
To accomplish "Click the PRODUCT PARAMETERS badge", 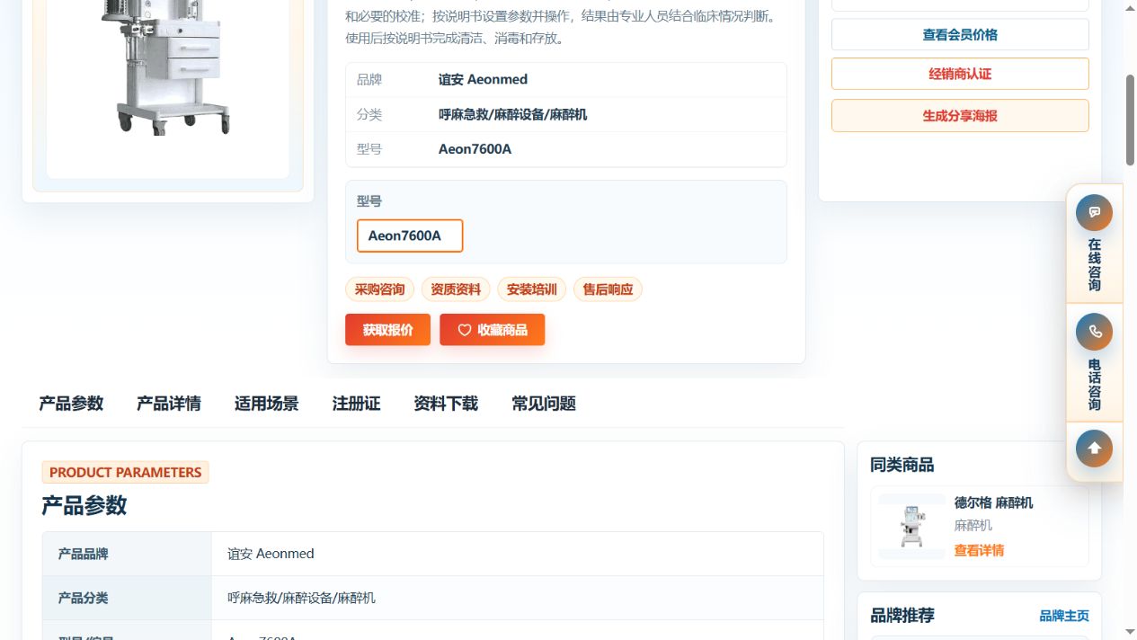I will click(x=125, y=472).
